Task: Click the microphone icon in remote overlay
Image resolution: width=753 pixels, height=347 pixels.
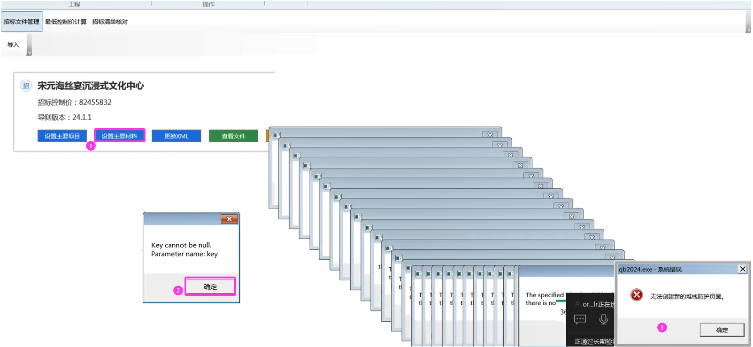Action: (603, 319)
